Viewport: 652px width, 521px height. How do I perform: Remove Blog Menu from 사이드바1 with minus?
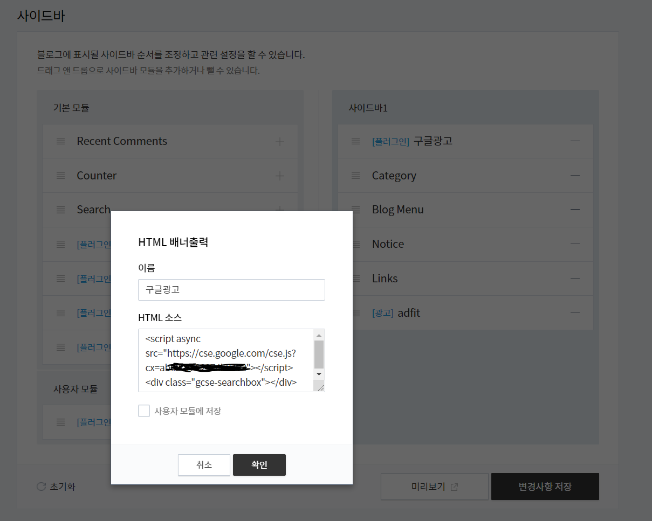(575, 210)
